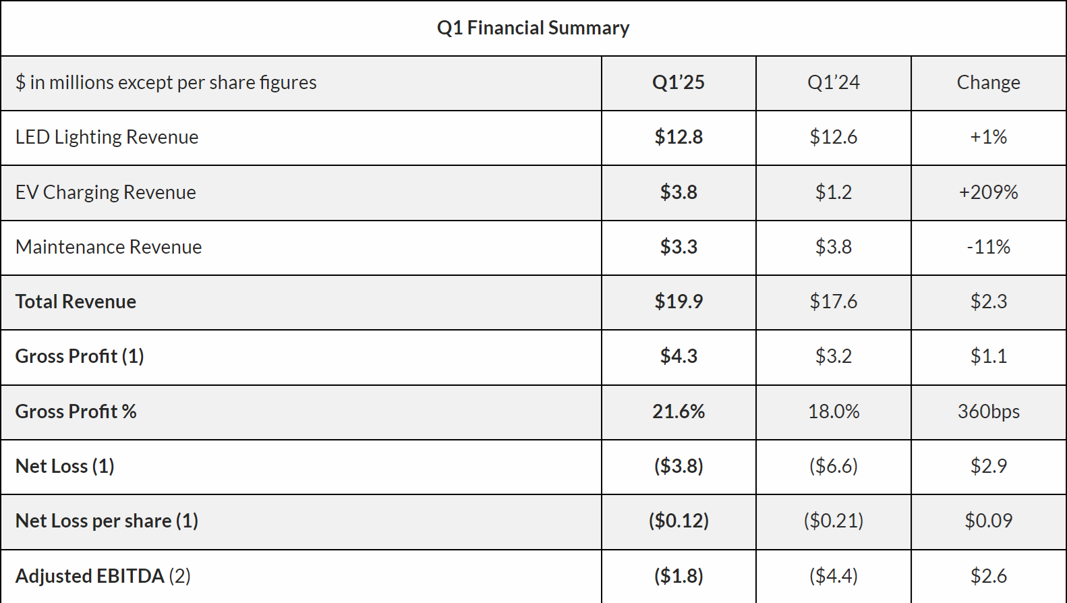Click the Q1 Financial Summary title

533,28
